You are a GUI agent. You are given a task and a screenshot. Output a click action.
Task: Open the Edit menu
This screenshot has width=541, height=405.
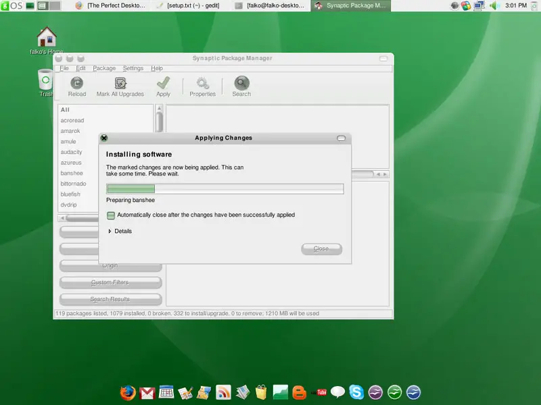[80, 68]
